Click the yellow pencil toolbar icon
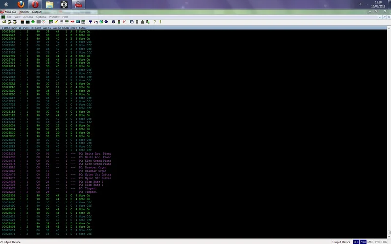 (56, 22)
